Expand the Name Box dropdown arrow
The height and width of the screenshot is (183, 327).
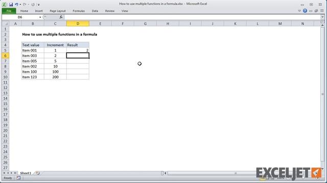coord(40,17)
